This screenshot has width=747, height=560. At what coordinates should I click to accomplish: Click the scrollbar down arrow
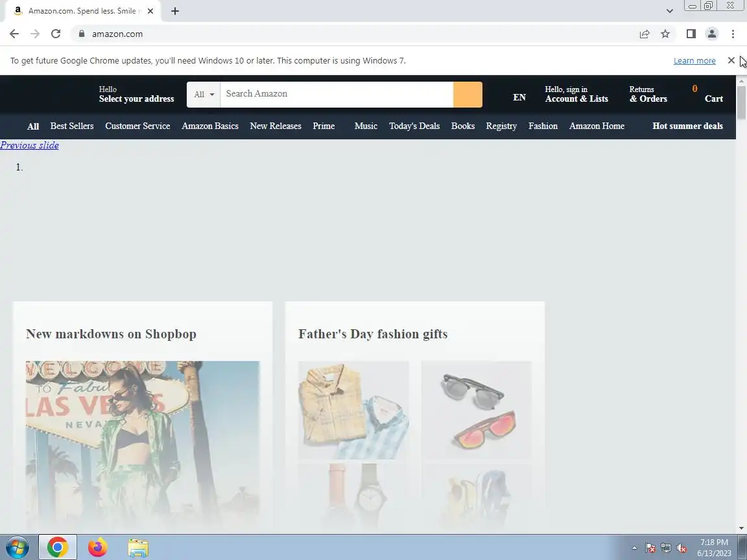coord(741,528)
